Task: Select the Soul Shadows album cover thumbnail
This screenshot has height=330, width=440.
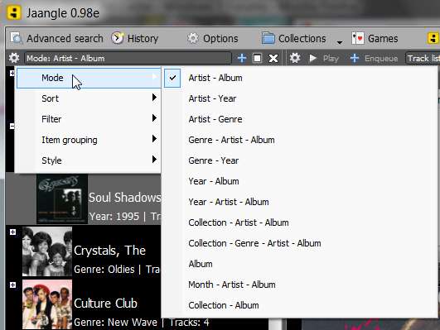Action: click(x=62, y=198)
